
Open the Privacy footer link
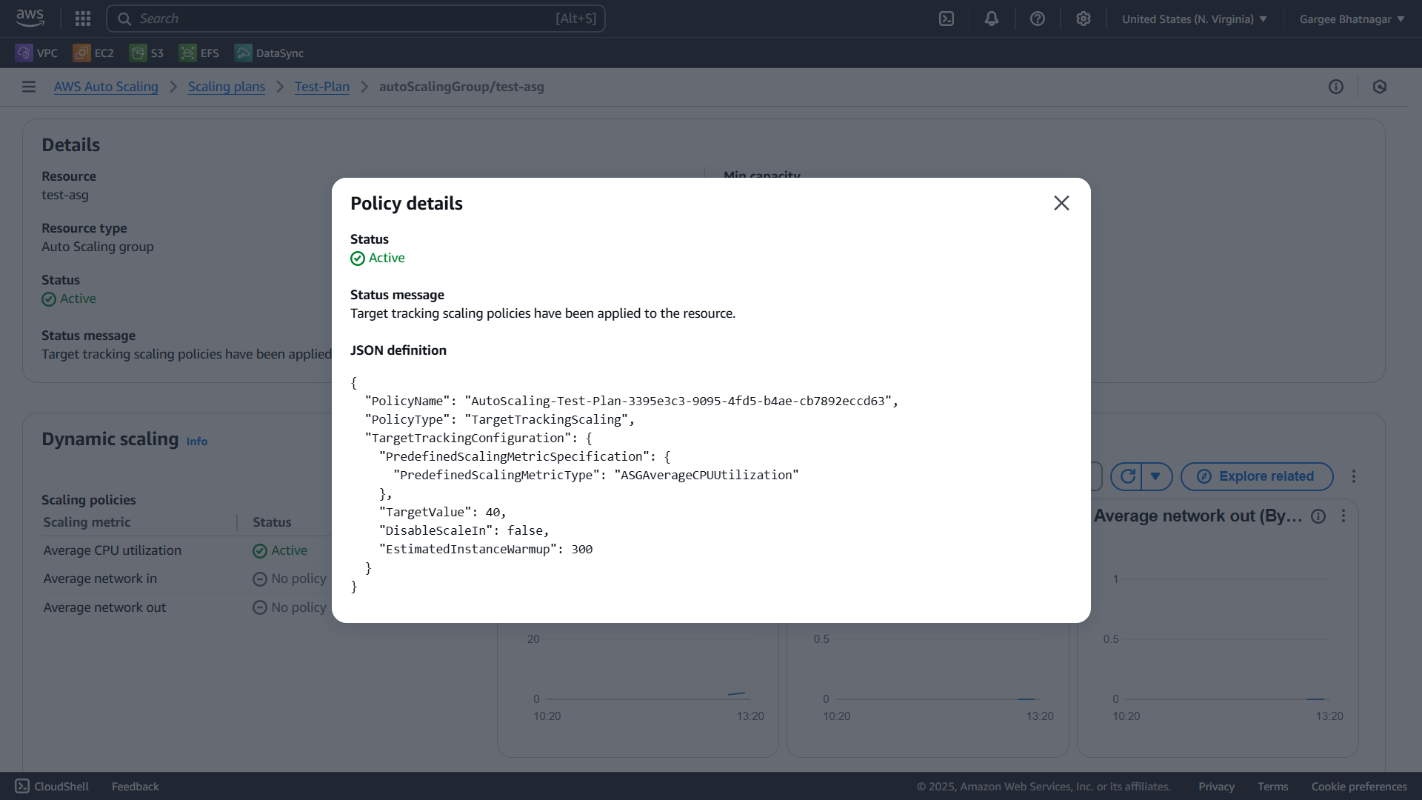click(x=1216, y=787)
